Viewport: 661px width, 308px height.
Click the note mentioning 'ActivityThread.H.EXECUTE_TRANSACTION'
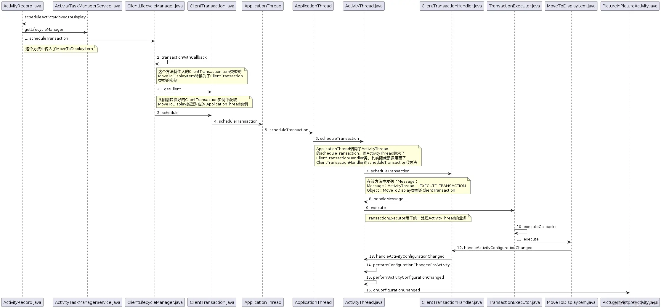pos(418,186)
